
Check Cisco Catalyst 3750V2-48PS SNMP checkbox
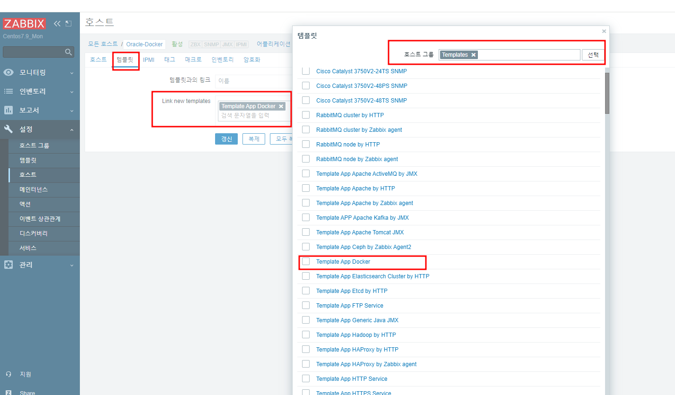(306, 86)
